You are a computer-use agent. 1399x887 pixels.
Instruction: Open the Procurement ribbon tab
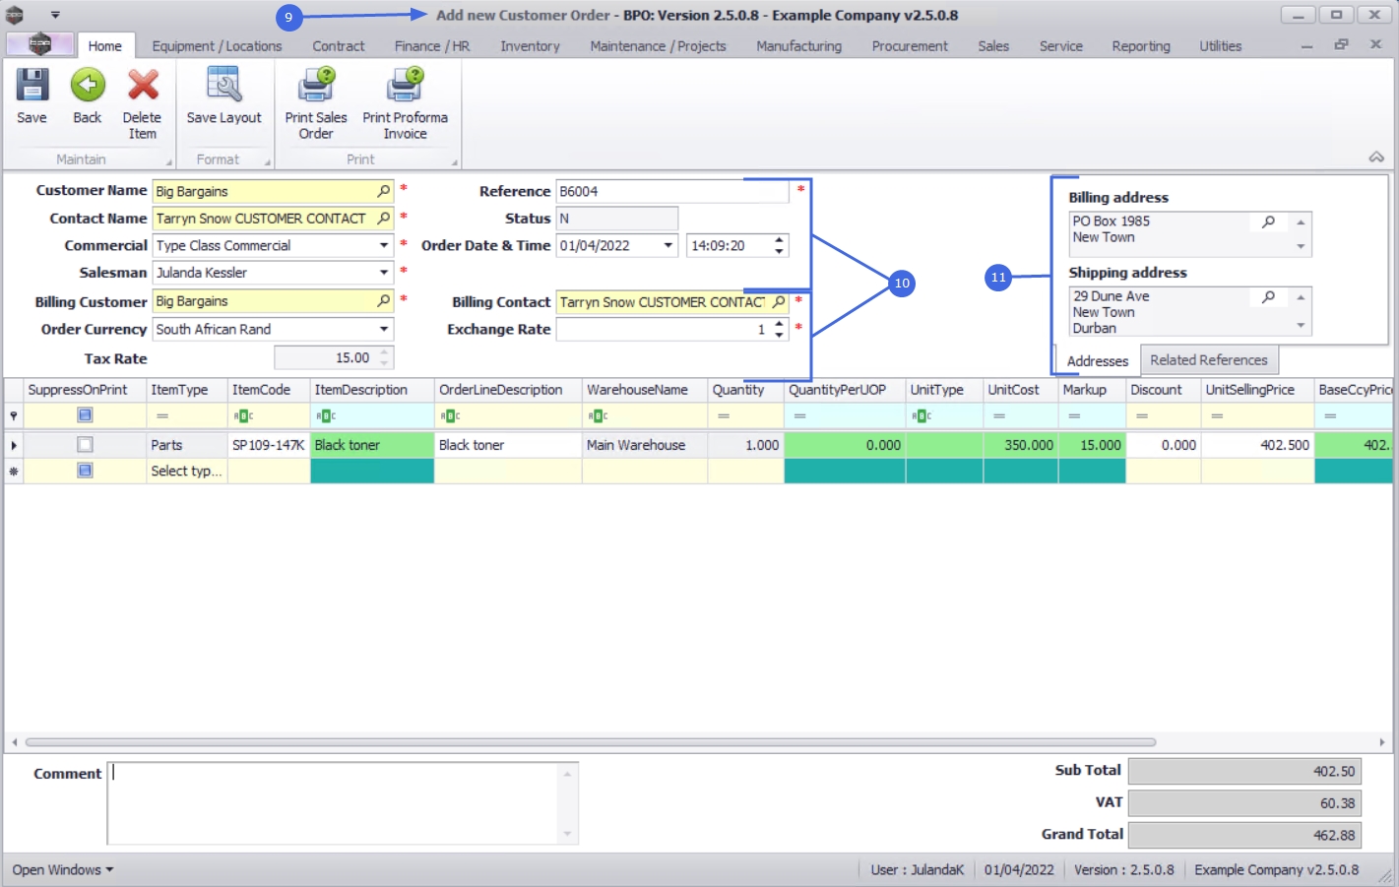[x=910, y=46]
